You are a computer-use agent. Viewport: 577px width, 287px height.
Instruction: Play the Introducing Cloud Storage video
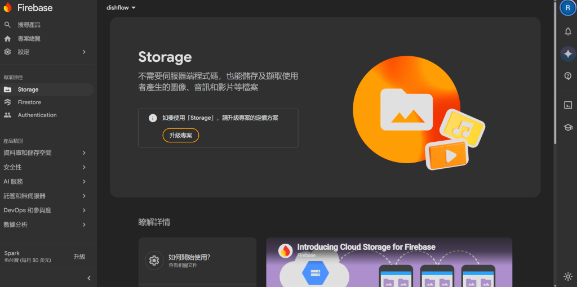pos(389,262)
